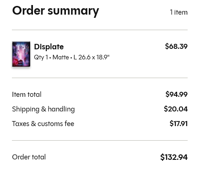Click the divider line above Order total
The height and width of the screenshot is (169, 200).
(x=100, y=140)
